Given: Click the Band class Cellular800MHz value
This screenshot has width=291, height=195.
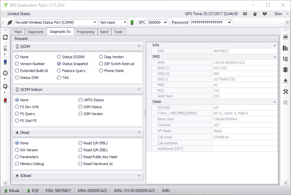Looking at the screenshot, I should 245,119.
